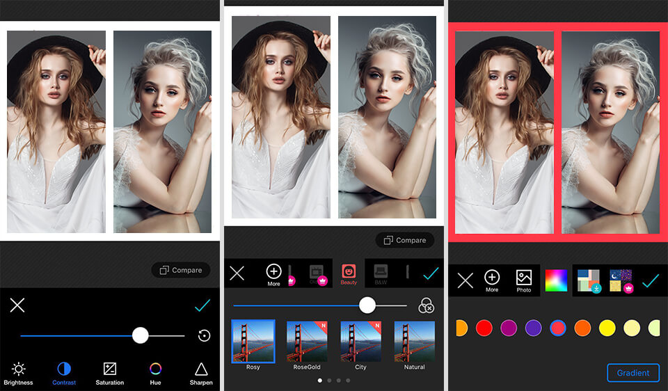Open the rainbow color picker square
668x391 pixels.
[556, 280]
